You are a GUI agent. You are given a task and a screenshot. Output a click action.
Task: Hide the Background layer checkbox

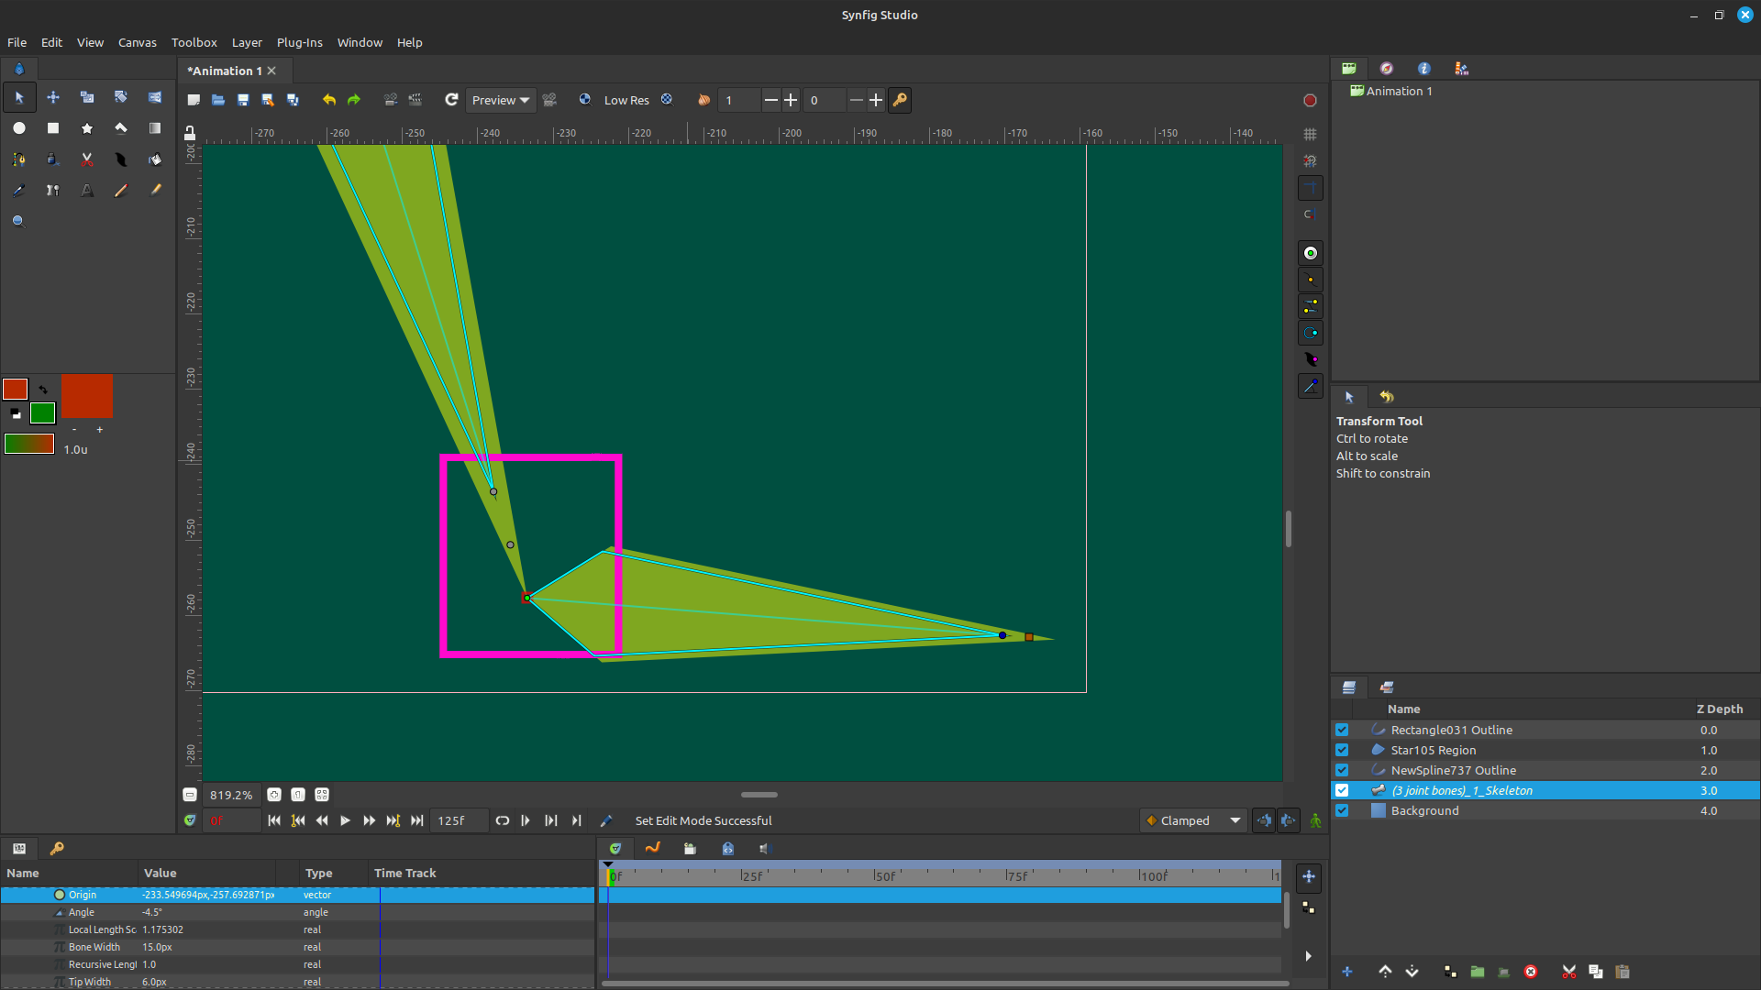pyautogui.click(x=1342, y=810)
